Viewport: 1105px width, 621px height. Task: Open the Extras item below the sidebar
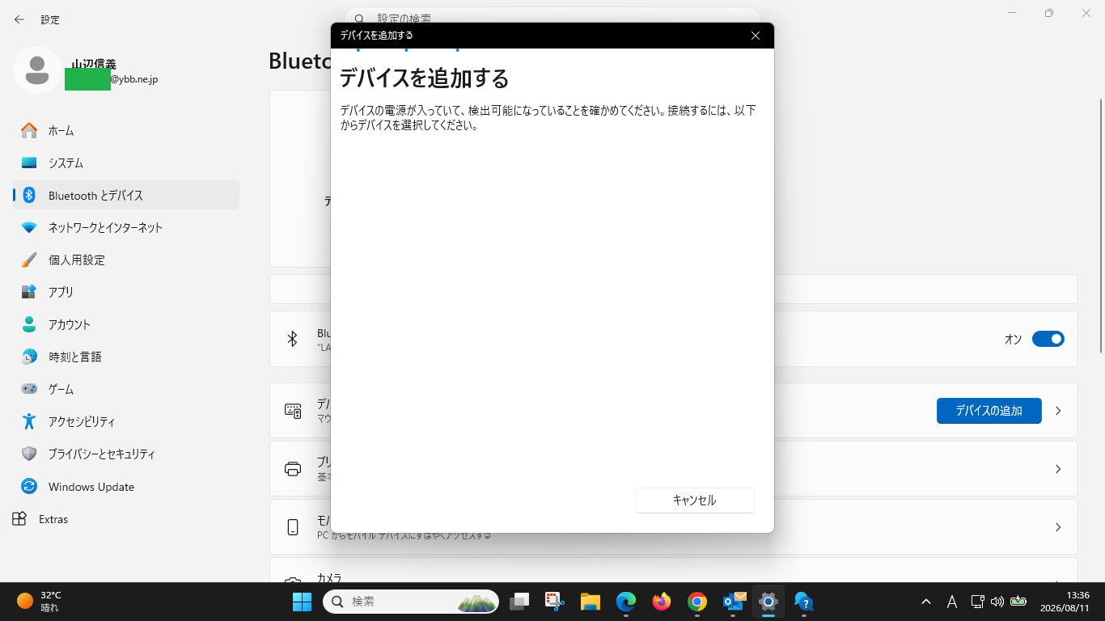pyautogui.click(x=40, y=519)
